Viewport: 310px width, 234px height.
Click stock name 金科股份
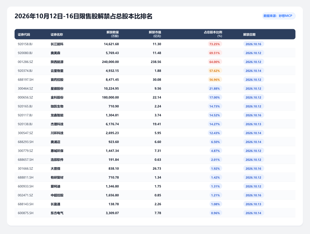point(57,97)
